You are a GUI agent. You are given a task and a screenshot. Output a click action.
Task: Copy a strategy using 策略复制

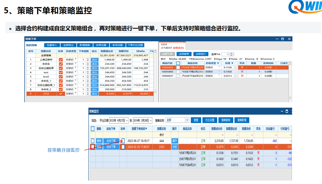click(x=227, y=120)
